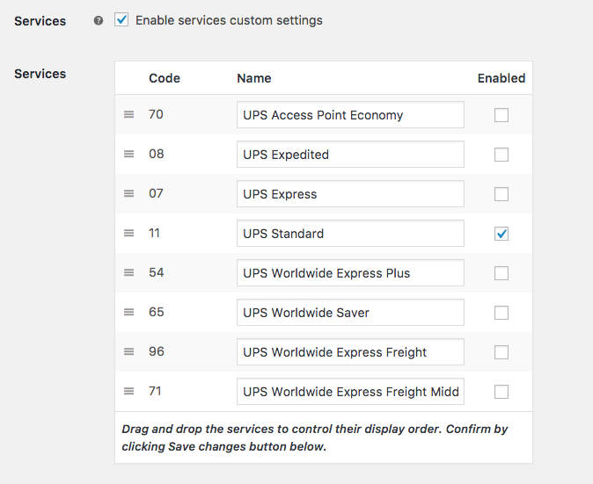Click the drag handle for code 54 row
593x484 pixels.
point(129,272)
